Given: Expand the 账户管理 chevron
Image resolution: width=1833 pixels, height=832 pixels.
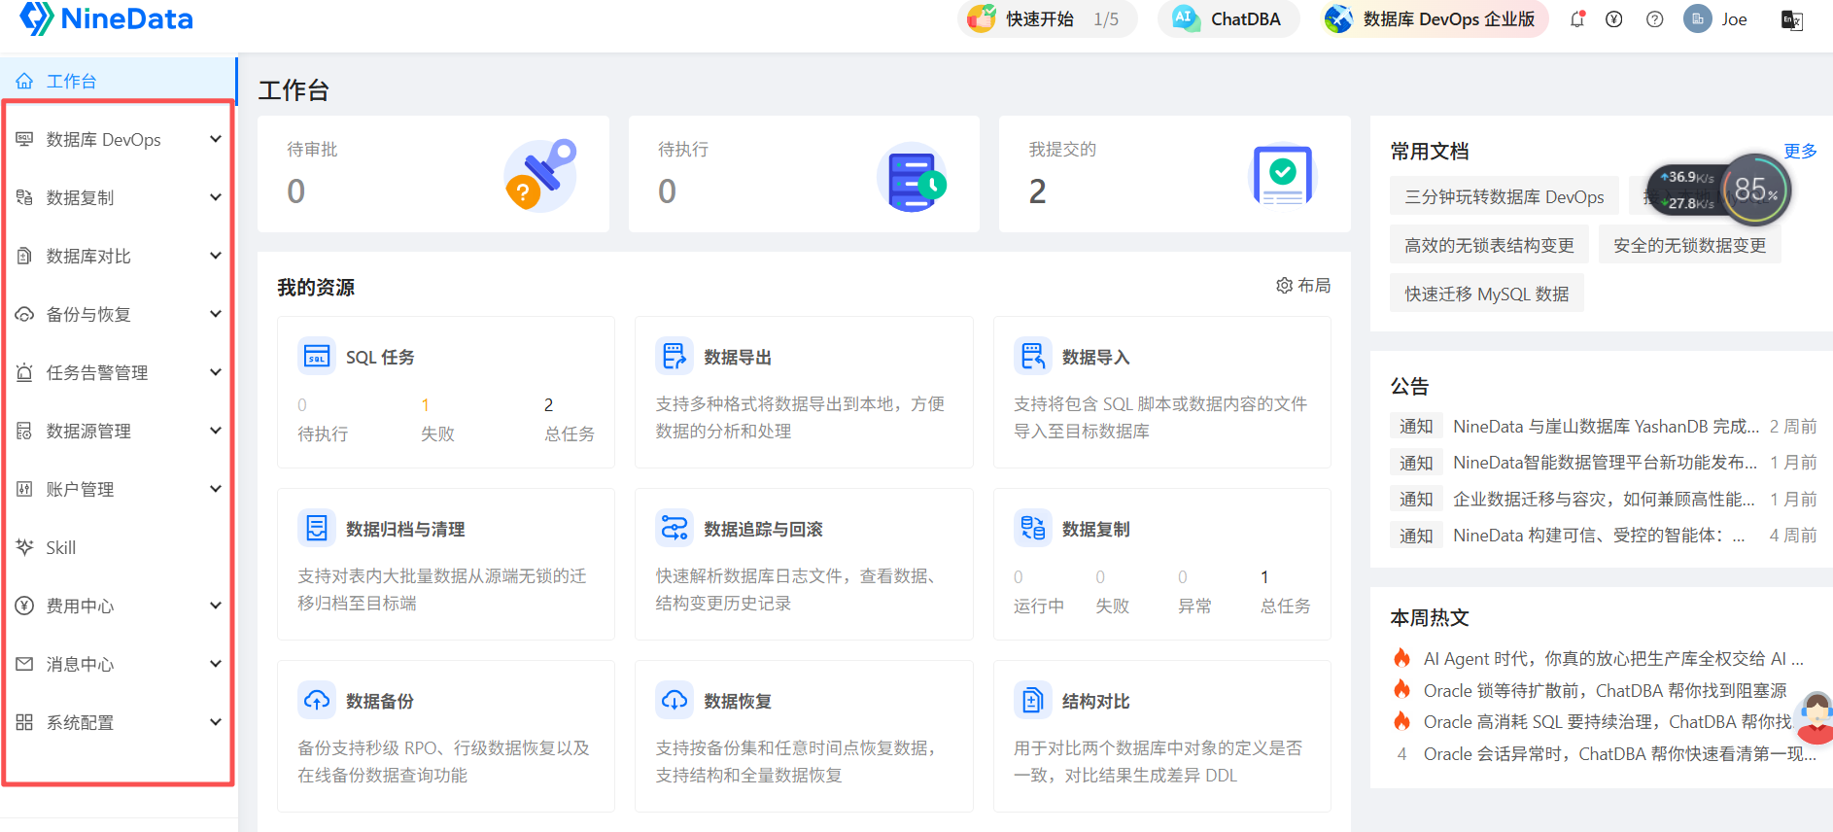Looking at the screenshot, I should [x=216, y=489].
